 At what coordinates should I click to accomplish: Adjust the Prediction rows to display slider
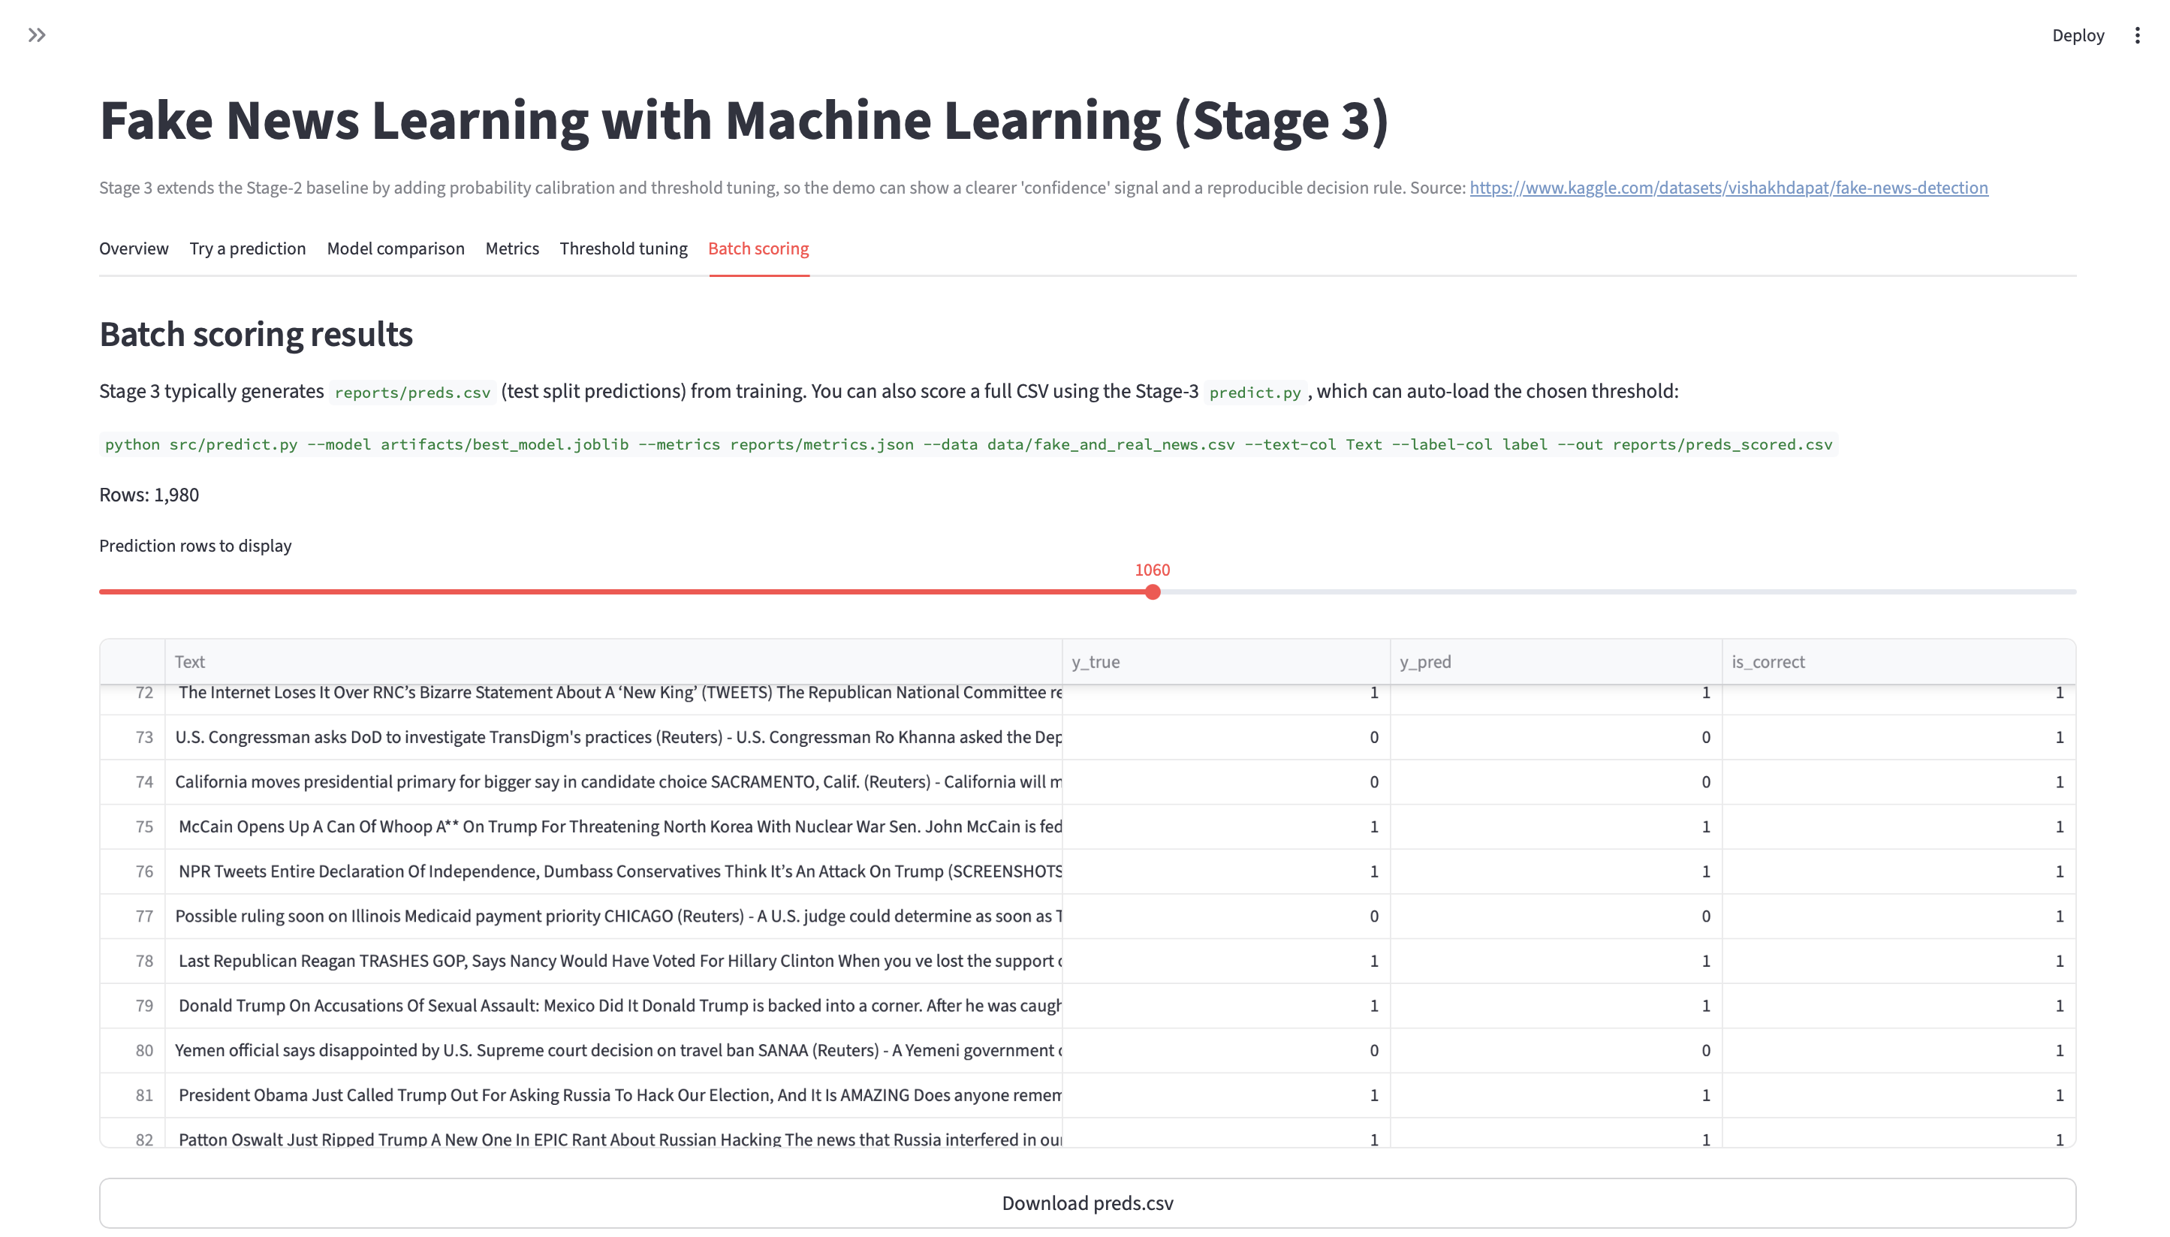pyautogui.click(x=1152, y=592)
